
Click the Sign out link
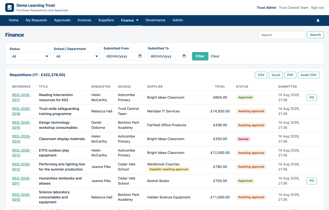pos(317,8)
